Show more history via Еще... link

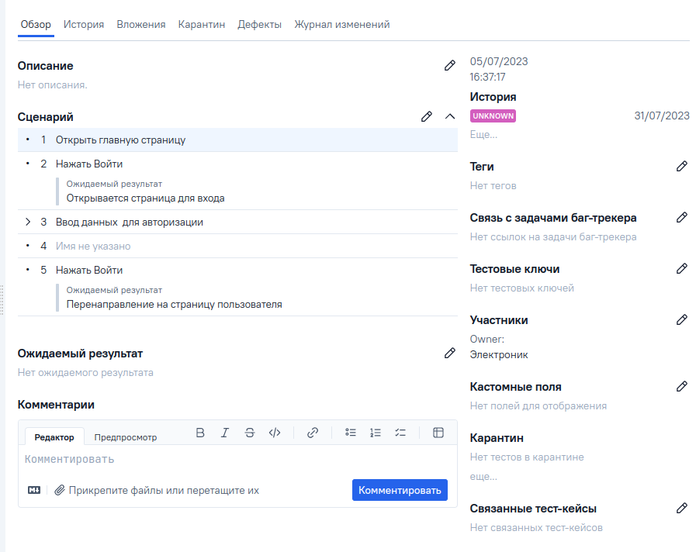(x=483, y=135)
